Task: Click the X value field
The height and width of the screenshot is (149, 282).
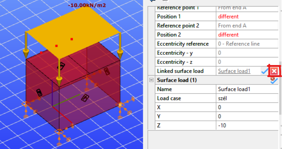Action: click(247, 107)
